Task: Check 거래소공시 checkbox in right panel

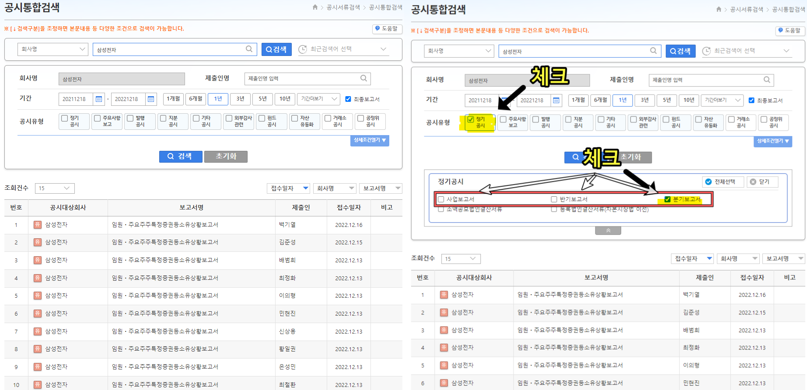Action: [x=731, y=119]
